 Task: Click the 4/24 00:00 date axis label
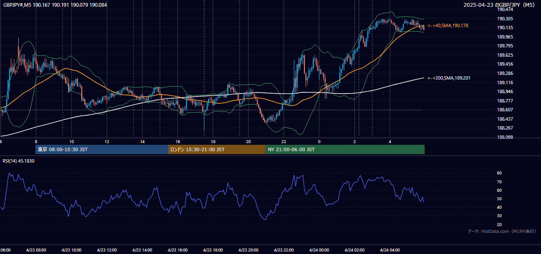pos(319,250)
